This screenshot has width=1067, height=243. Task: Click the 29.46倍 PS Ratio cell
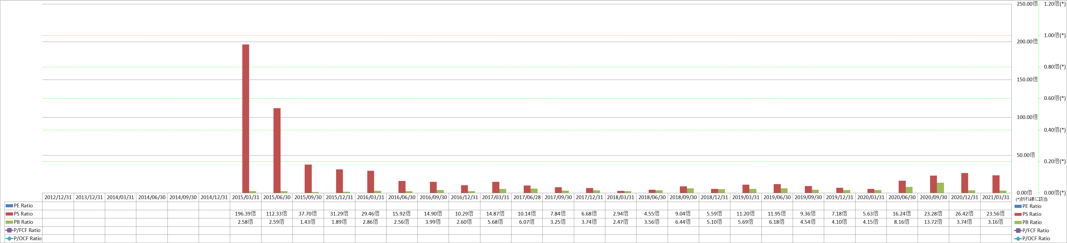coord(371,214)
